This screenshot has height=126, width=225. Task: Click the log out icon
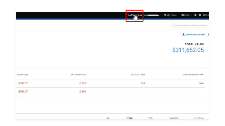(205, 15)
